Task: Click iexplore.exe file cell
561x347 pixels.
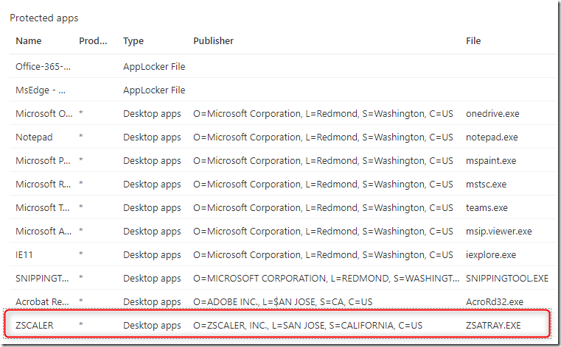Action: (x=491, y=255)
